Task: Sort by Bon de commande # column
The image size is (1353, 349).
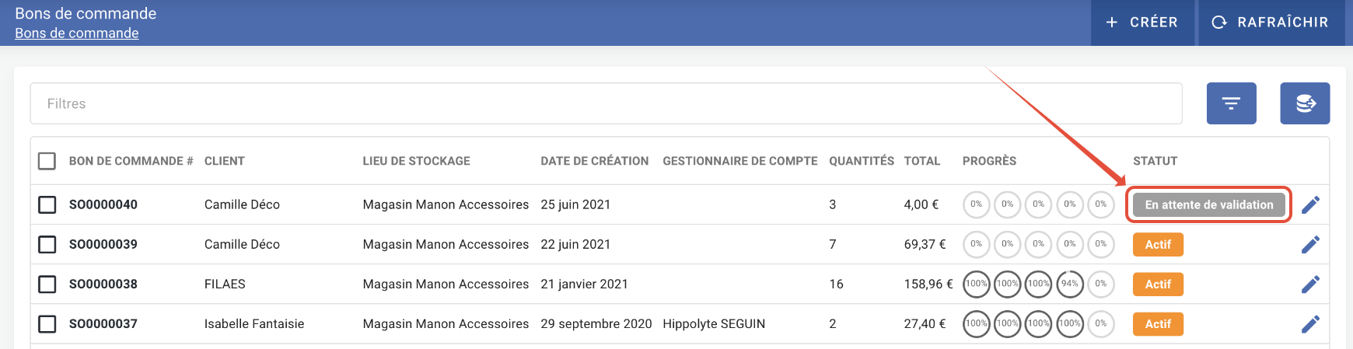Action: click(131, 161)
